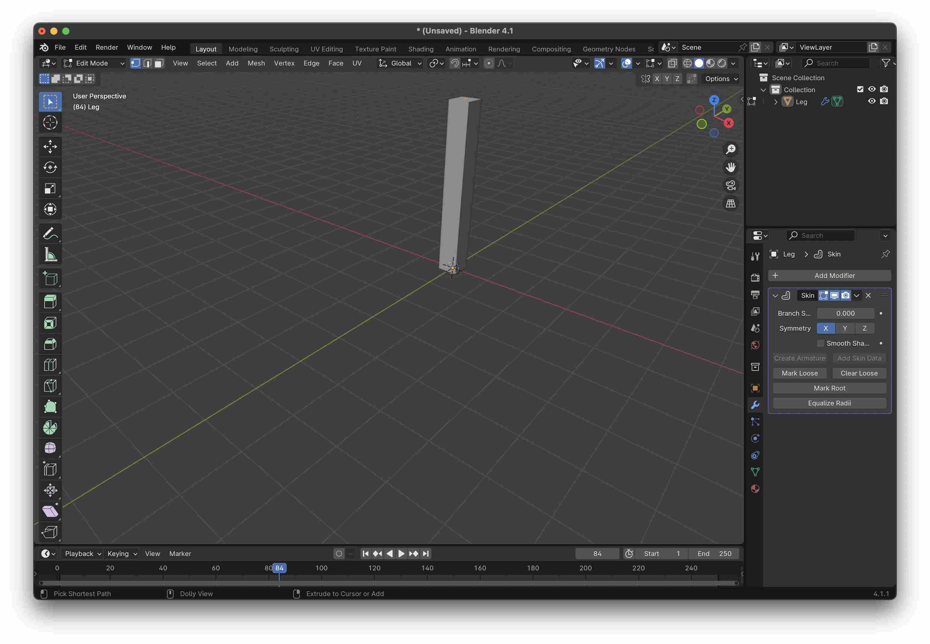Image resolution: width=930 pixels, height=644 pixels.
Task: Switch perspective/orthographic grid icon
Action: (x=731, y=203)
